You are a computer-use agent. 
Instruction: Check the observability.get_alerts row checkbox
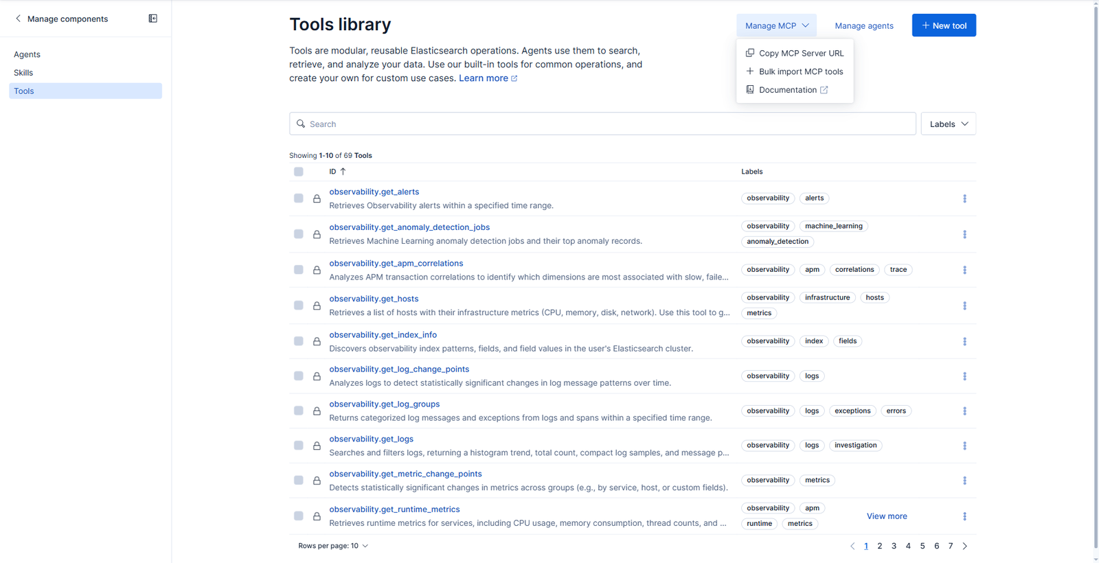[x=298, y=198]
